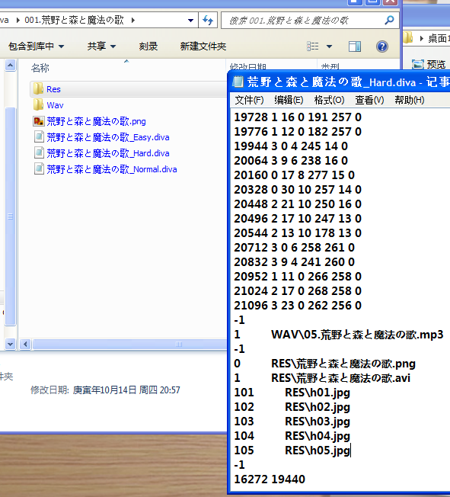Select the Wav folder name
The width and height of the screenshot is (450, 497).
point(55,105)
